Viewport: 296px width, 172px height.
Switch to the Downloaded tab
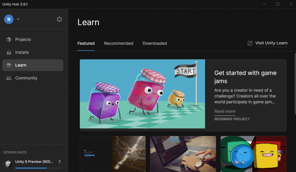point(155,43)
